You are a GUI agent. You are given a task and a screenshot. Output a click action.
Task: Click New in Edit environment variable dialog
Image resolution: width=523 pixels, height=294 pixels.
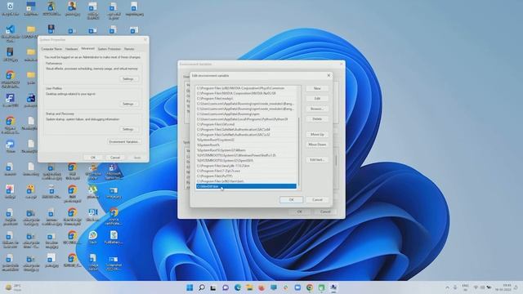tap(317, 88)
